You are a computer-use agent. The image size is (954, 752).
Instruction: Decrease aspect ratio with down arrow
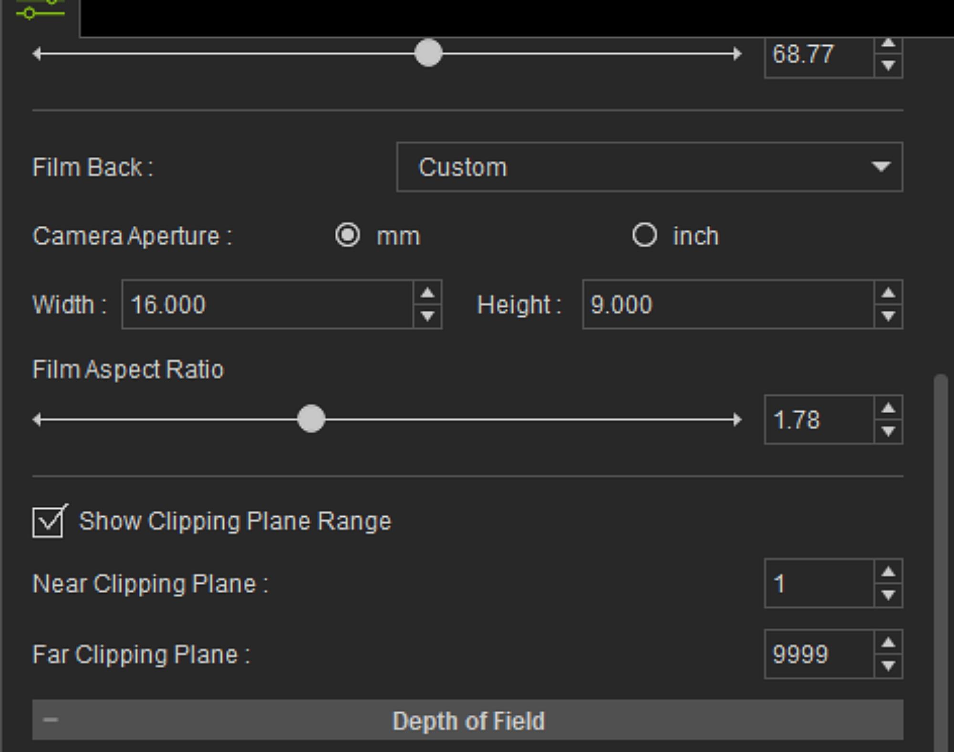(x=888, y=432)
